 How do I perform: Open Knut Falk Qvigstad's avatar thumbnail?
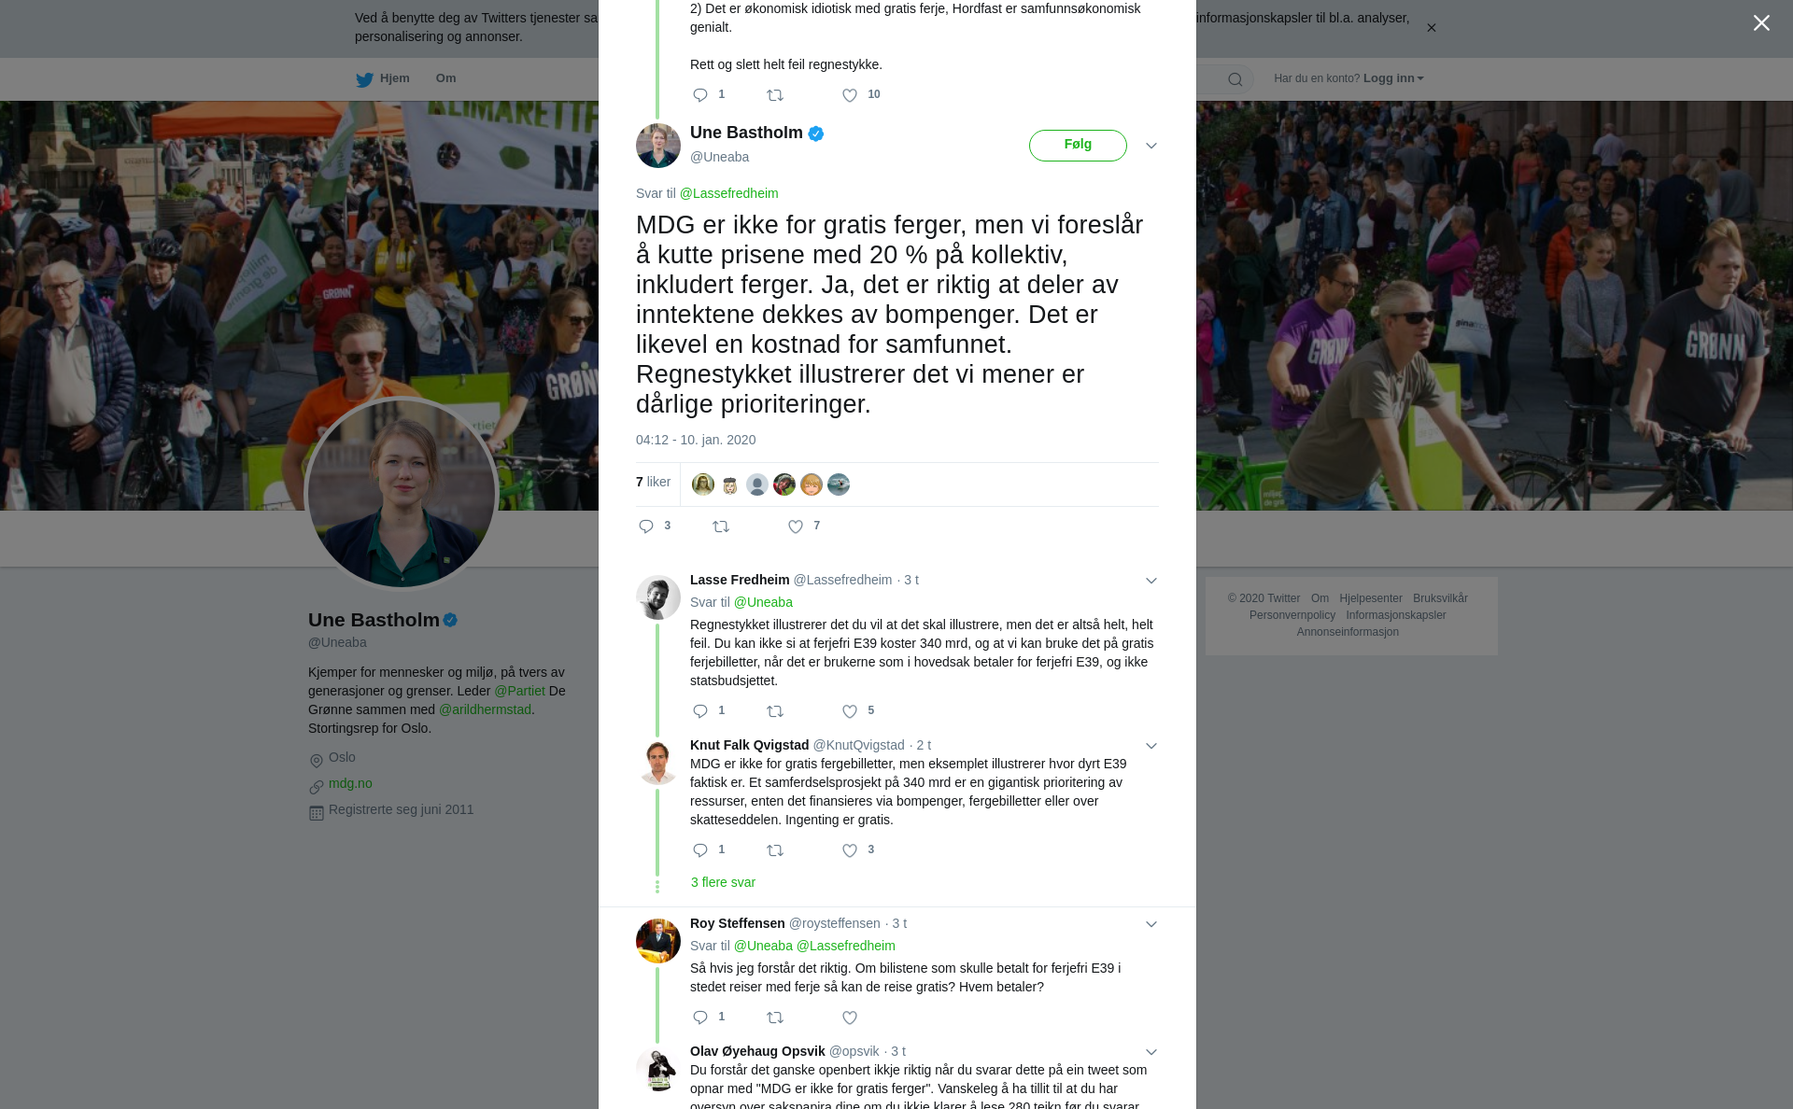[658, 762]
